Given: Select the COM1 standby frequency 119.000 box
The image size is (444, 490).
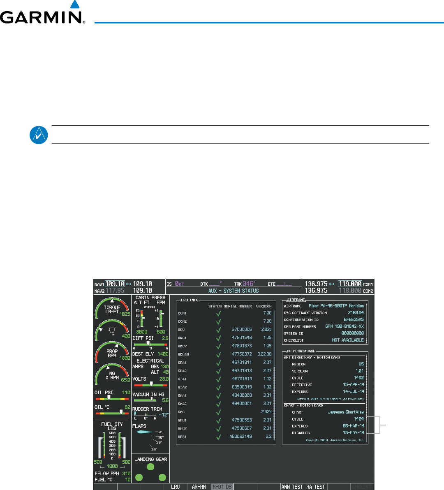Looking at the screenshot, I should 350,284.
